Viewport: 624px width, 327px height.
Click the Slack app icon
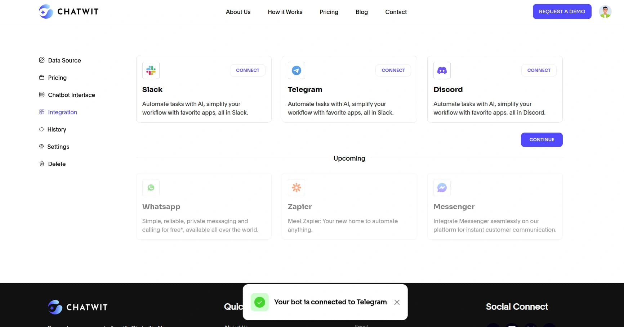click(151, 70)
